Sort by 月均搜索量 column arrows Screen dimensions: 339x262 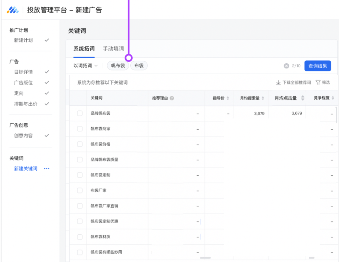coord(263,98)
